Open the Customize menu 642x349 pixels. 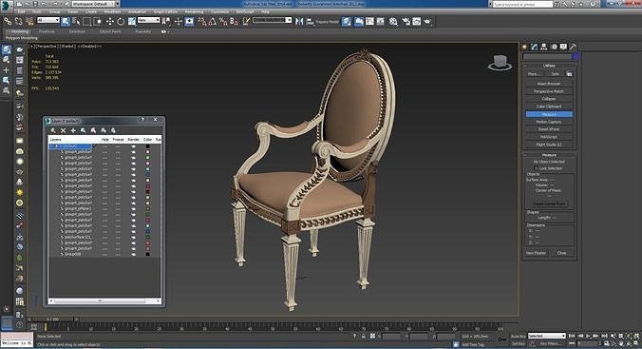(219, 12)
